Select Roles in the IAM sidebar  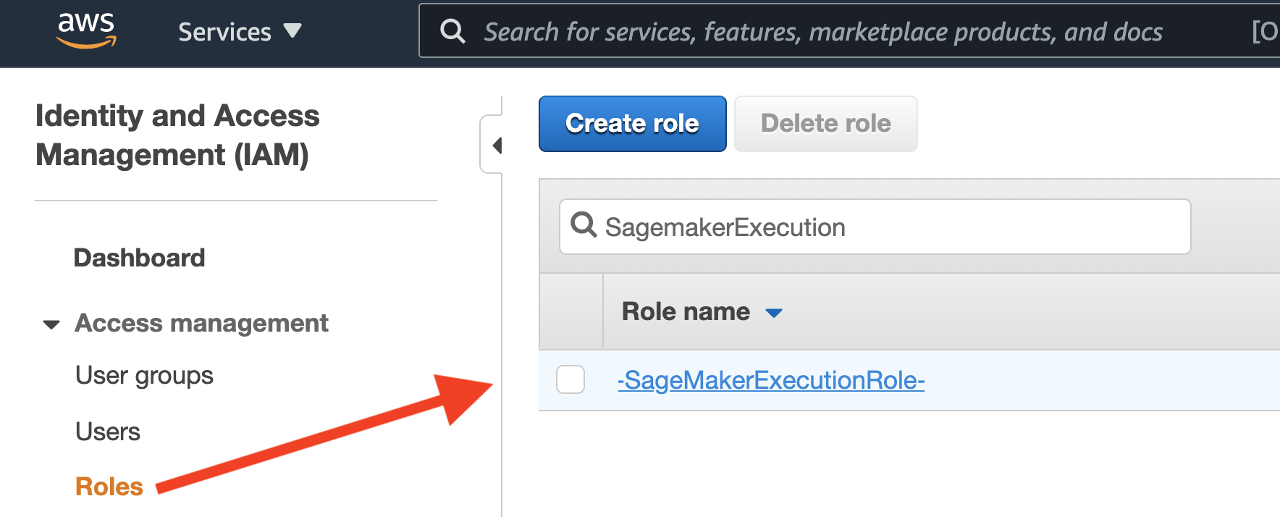[109, 487]
